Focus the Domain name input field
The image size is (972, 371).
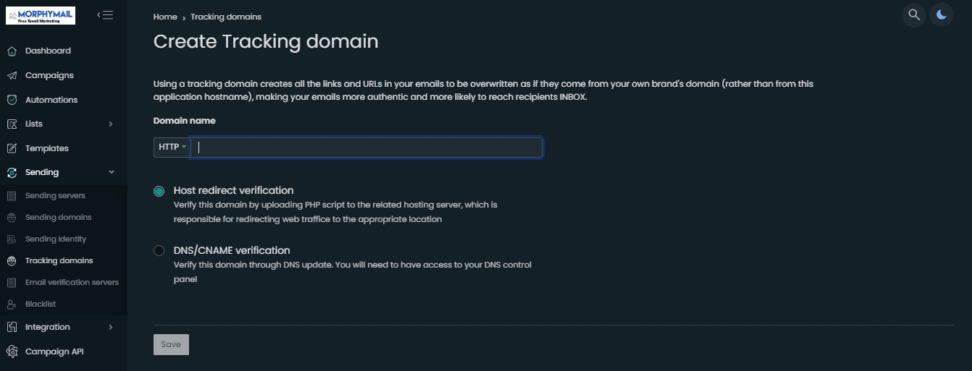pos(366,148)
